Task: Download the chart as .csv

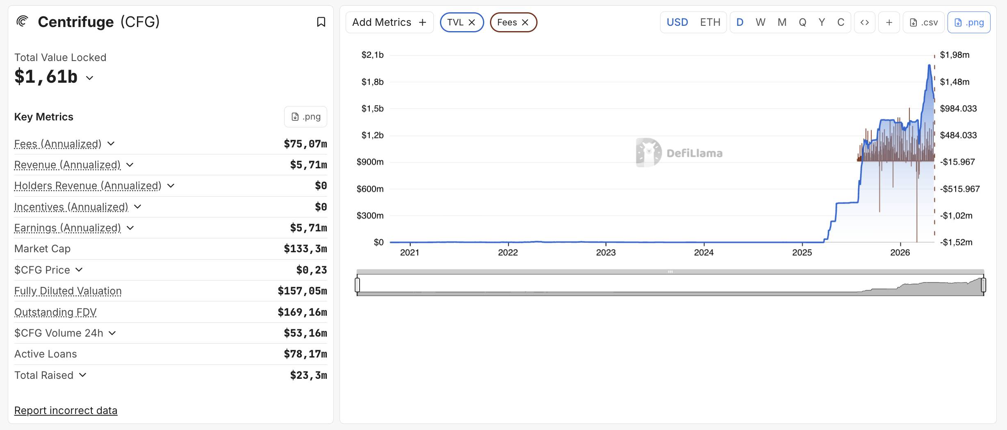Action: coord(923,22)
